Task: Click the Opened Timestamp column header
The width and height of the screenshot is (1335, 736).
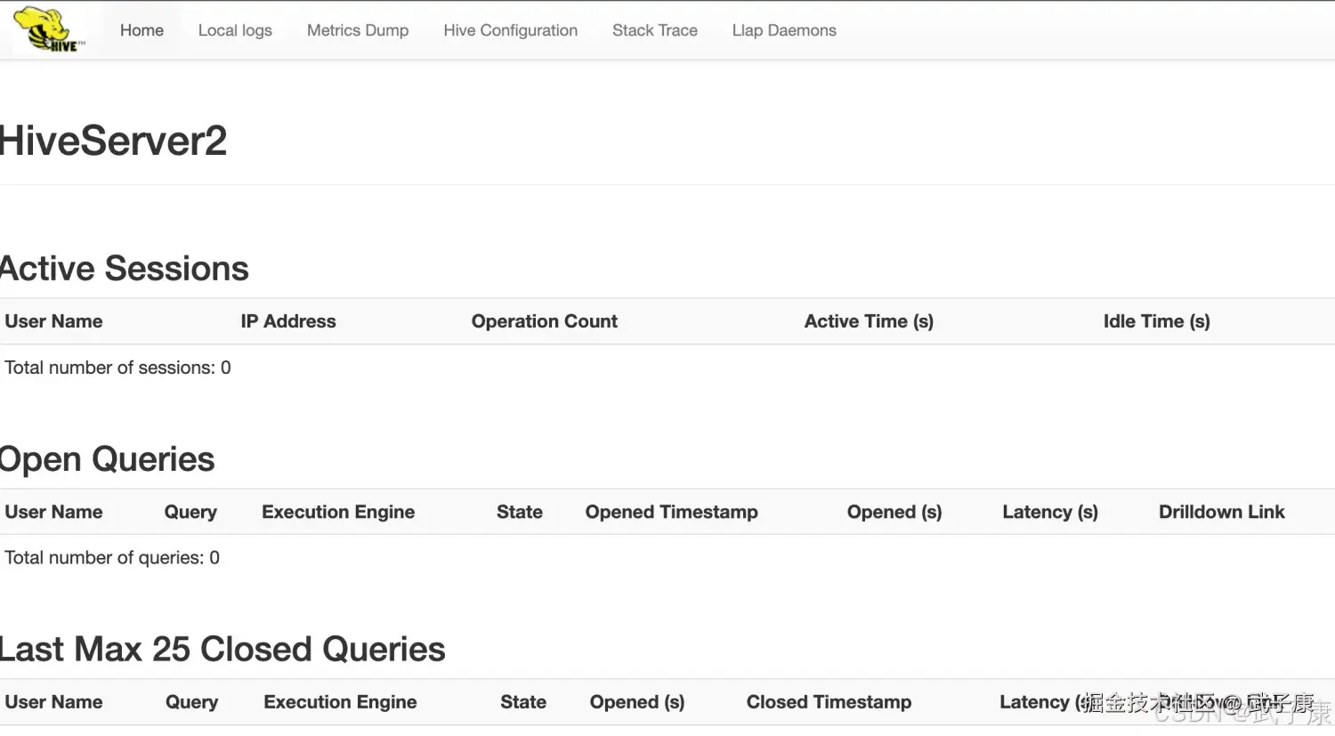Action: point(672,512)
